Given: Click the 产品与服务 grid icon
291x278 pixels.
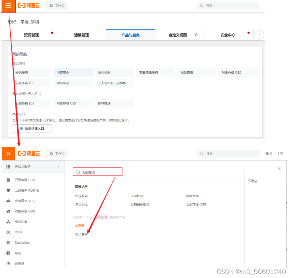Looking at the screenshot, I should point(8,167).
